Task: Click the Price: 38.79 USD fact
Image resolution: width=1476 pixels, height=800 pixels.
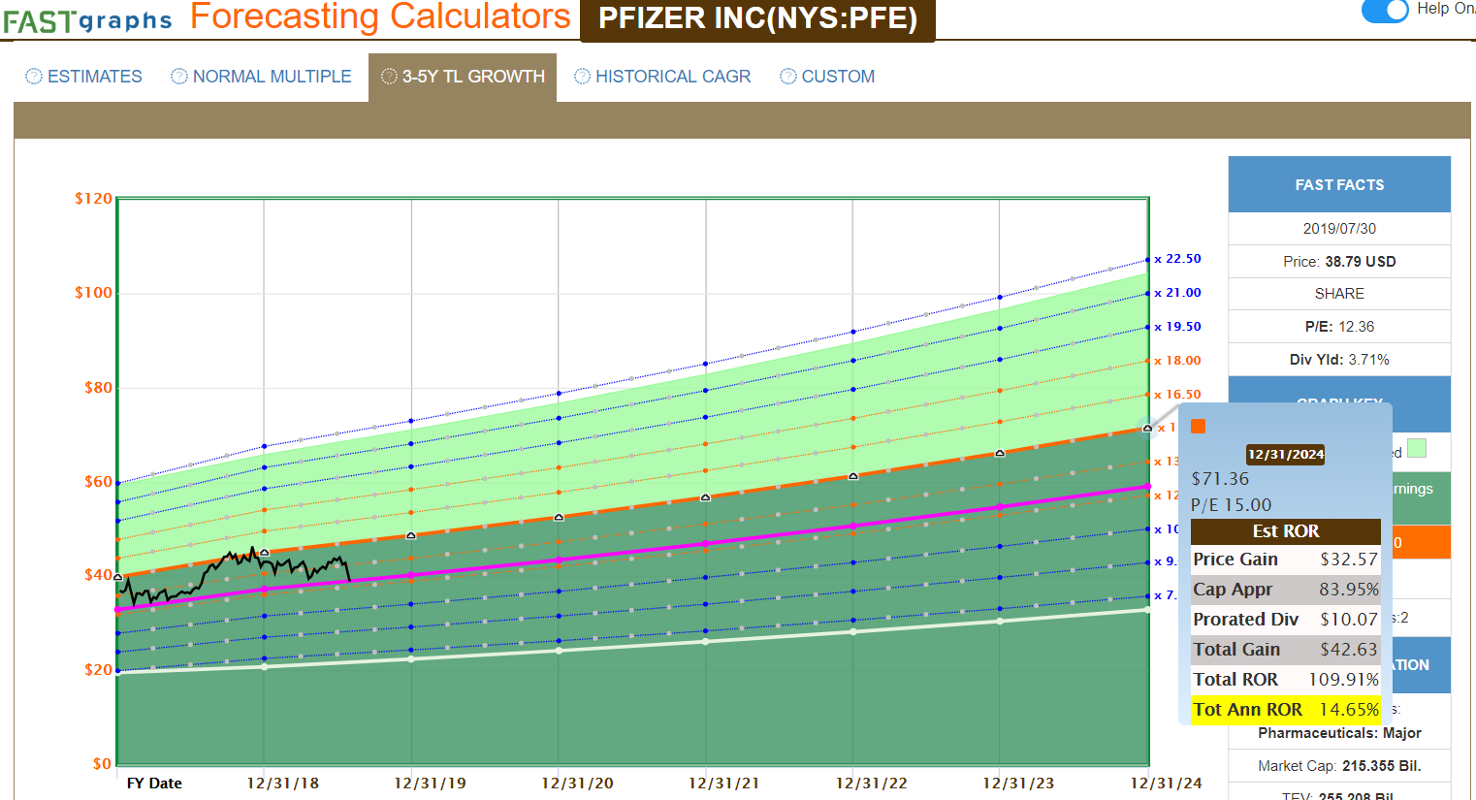Action: 1339,262
